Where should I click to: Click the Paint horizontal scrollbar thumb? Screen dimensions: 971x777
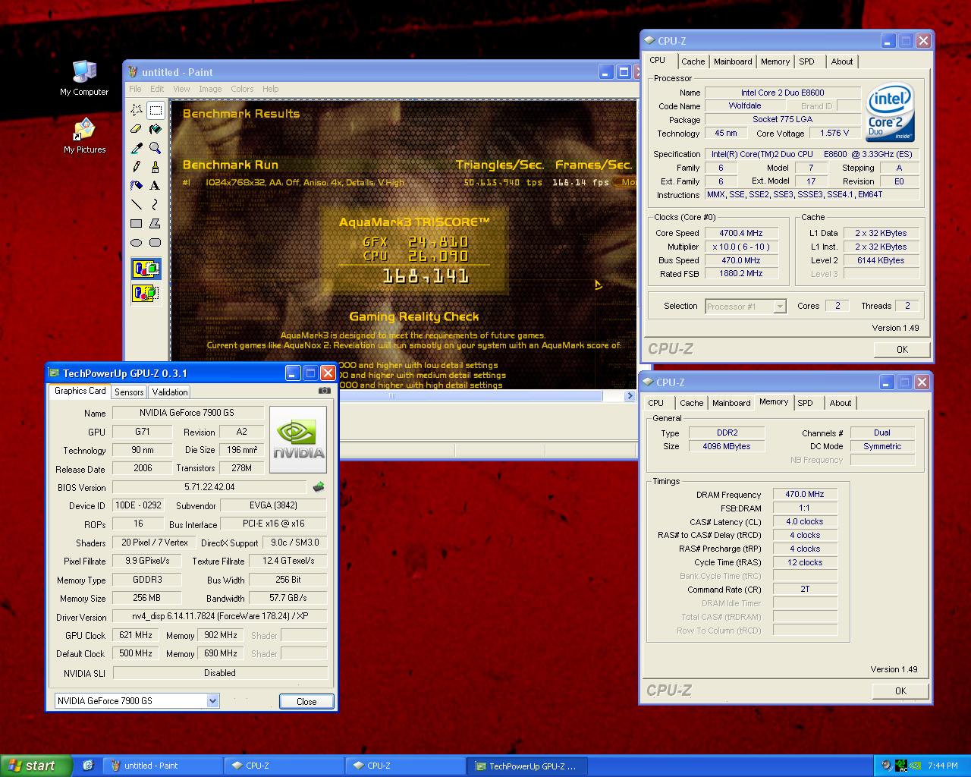coord(392,395)
